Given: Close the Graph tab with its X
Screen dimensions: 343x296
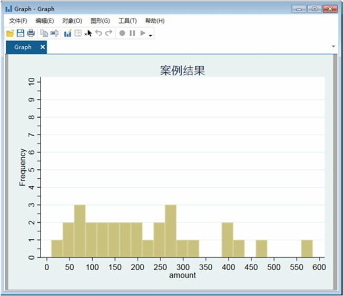Looking at the screenshot, I should coord(43,47).
